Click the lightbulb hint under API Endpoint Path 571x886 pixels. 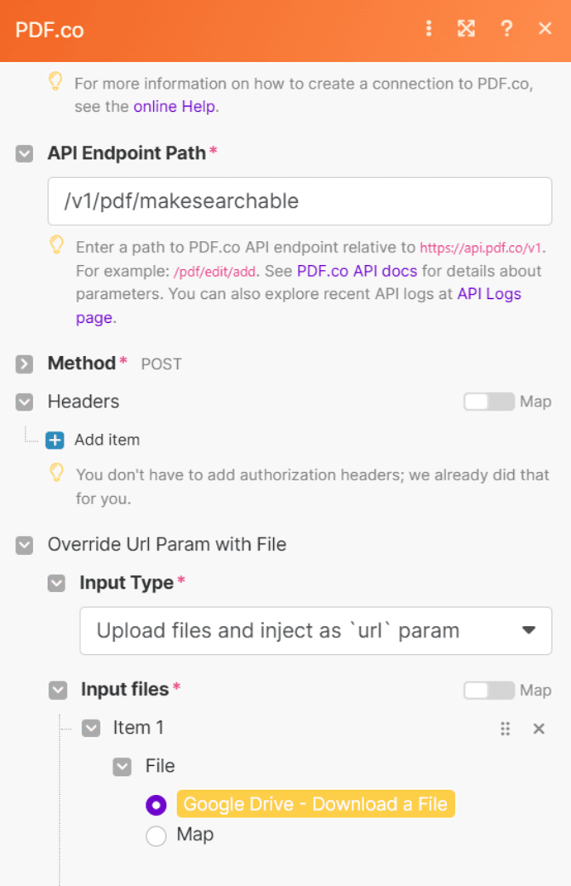coord(56,244)
